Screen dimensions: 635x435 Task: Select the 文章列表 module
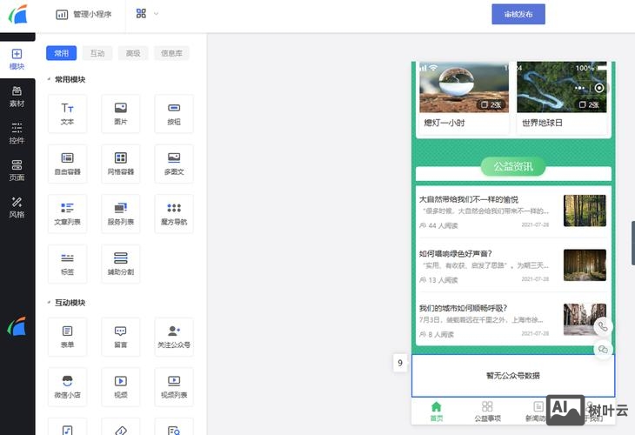(x=67, y=214)
